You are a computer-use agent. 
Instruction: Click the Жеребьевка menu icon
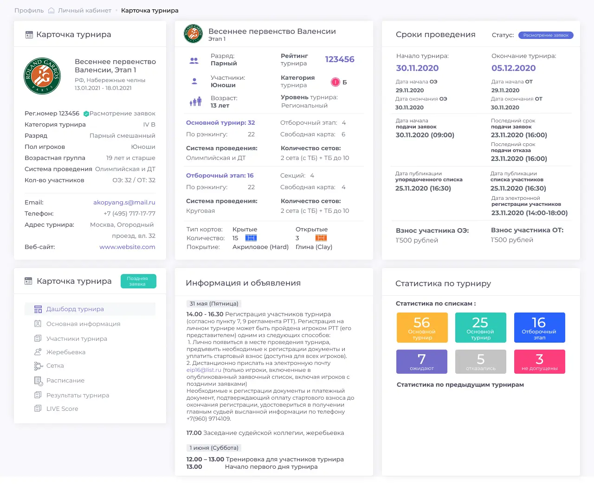click(x=38, y=352)
